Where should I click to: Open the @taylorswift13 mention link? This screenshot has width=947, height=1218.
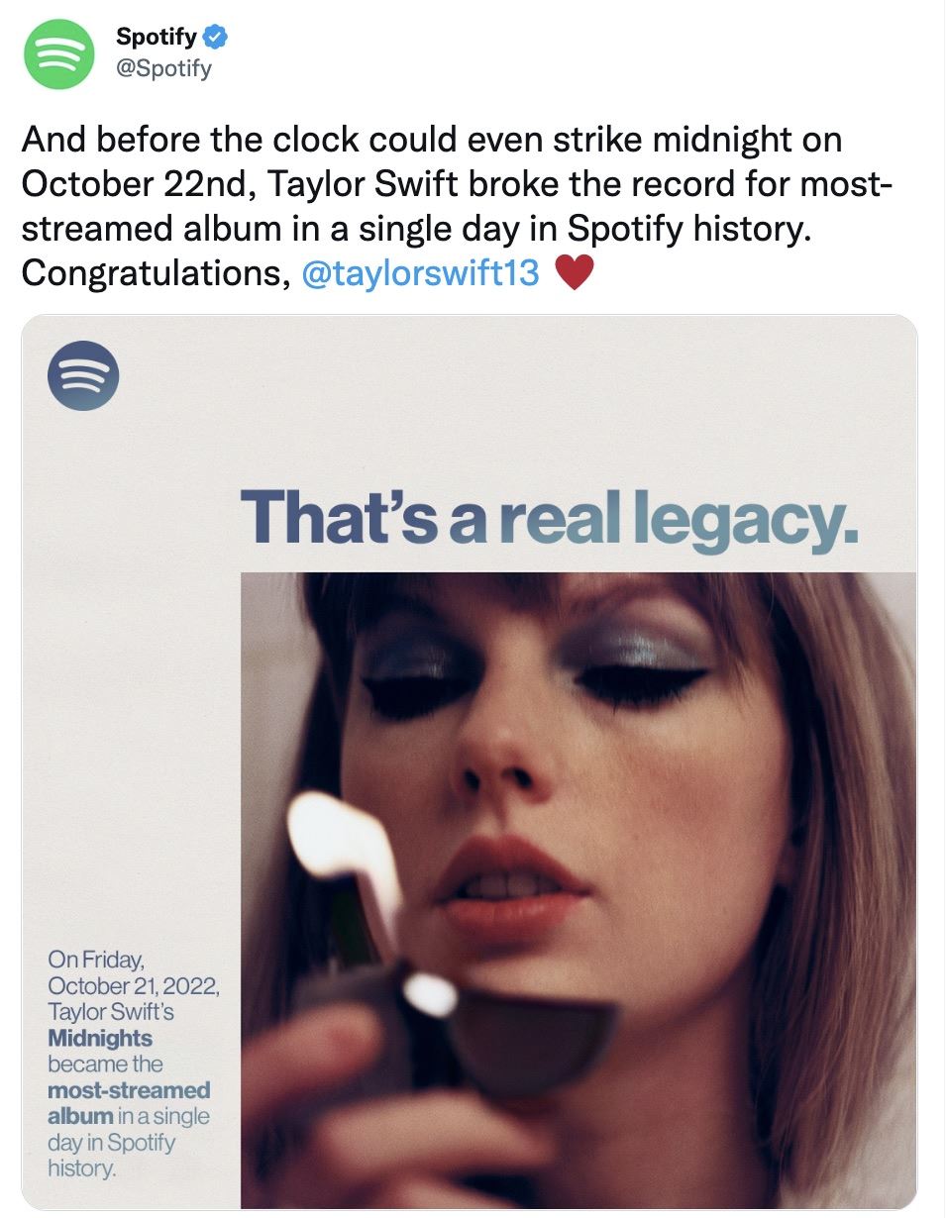point(418,273)
